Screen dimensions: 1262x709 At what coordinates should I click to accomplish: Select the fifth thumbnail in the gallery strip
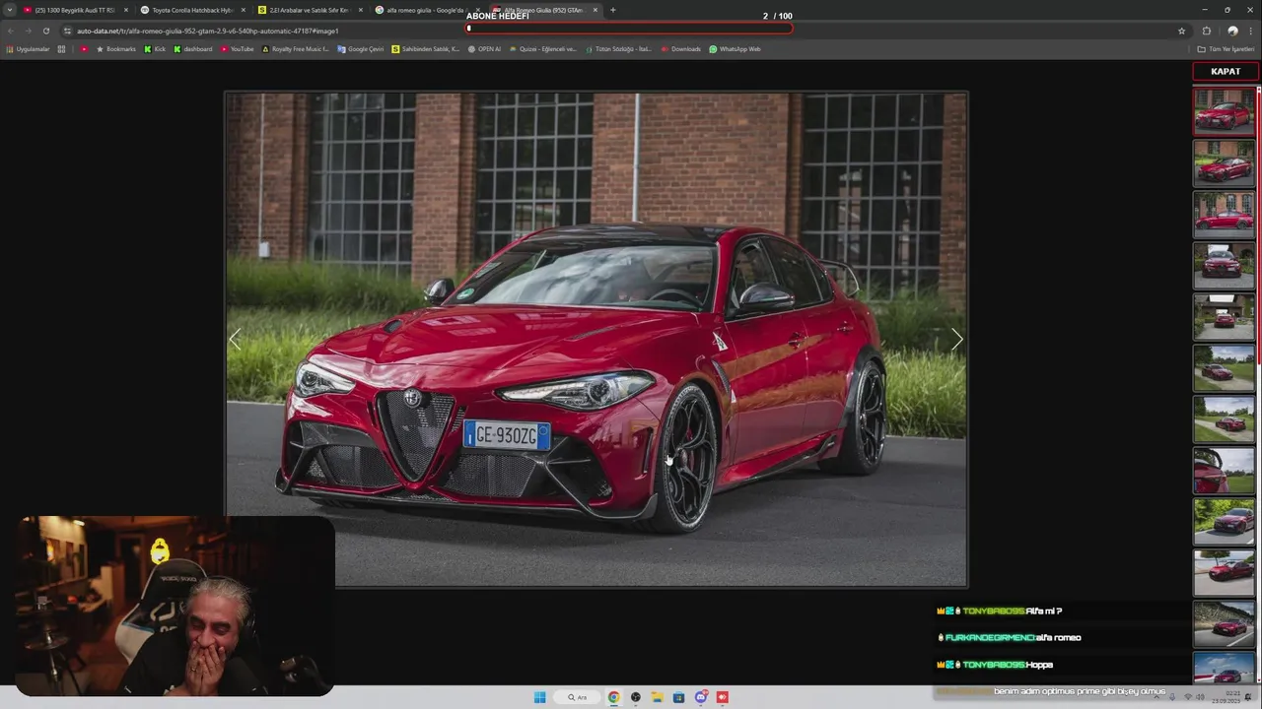(x=1224, y=316)
